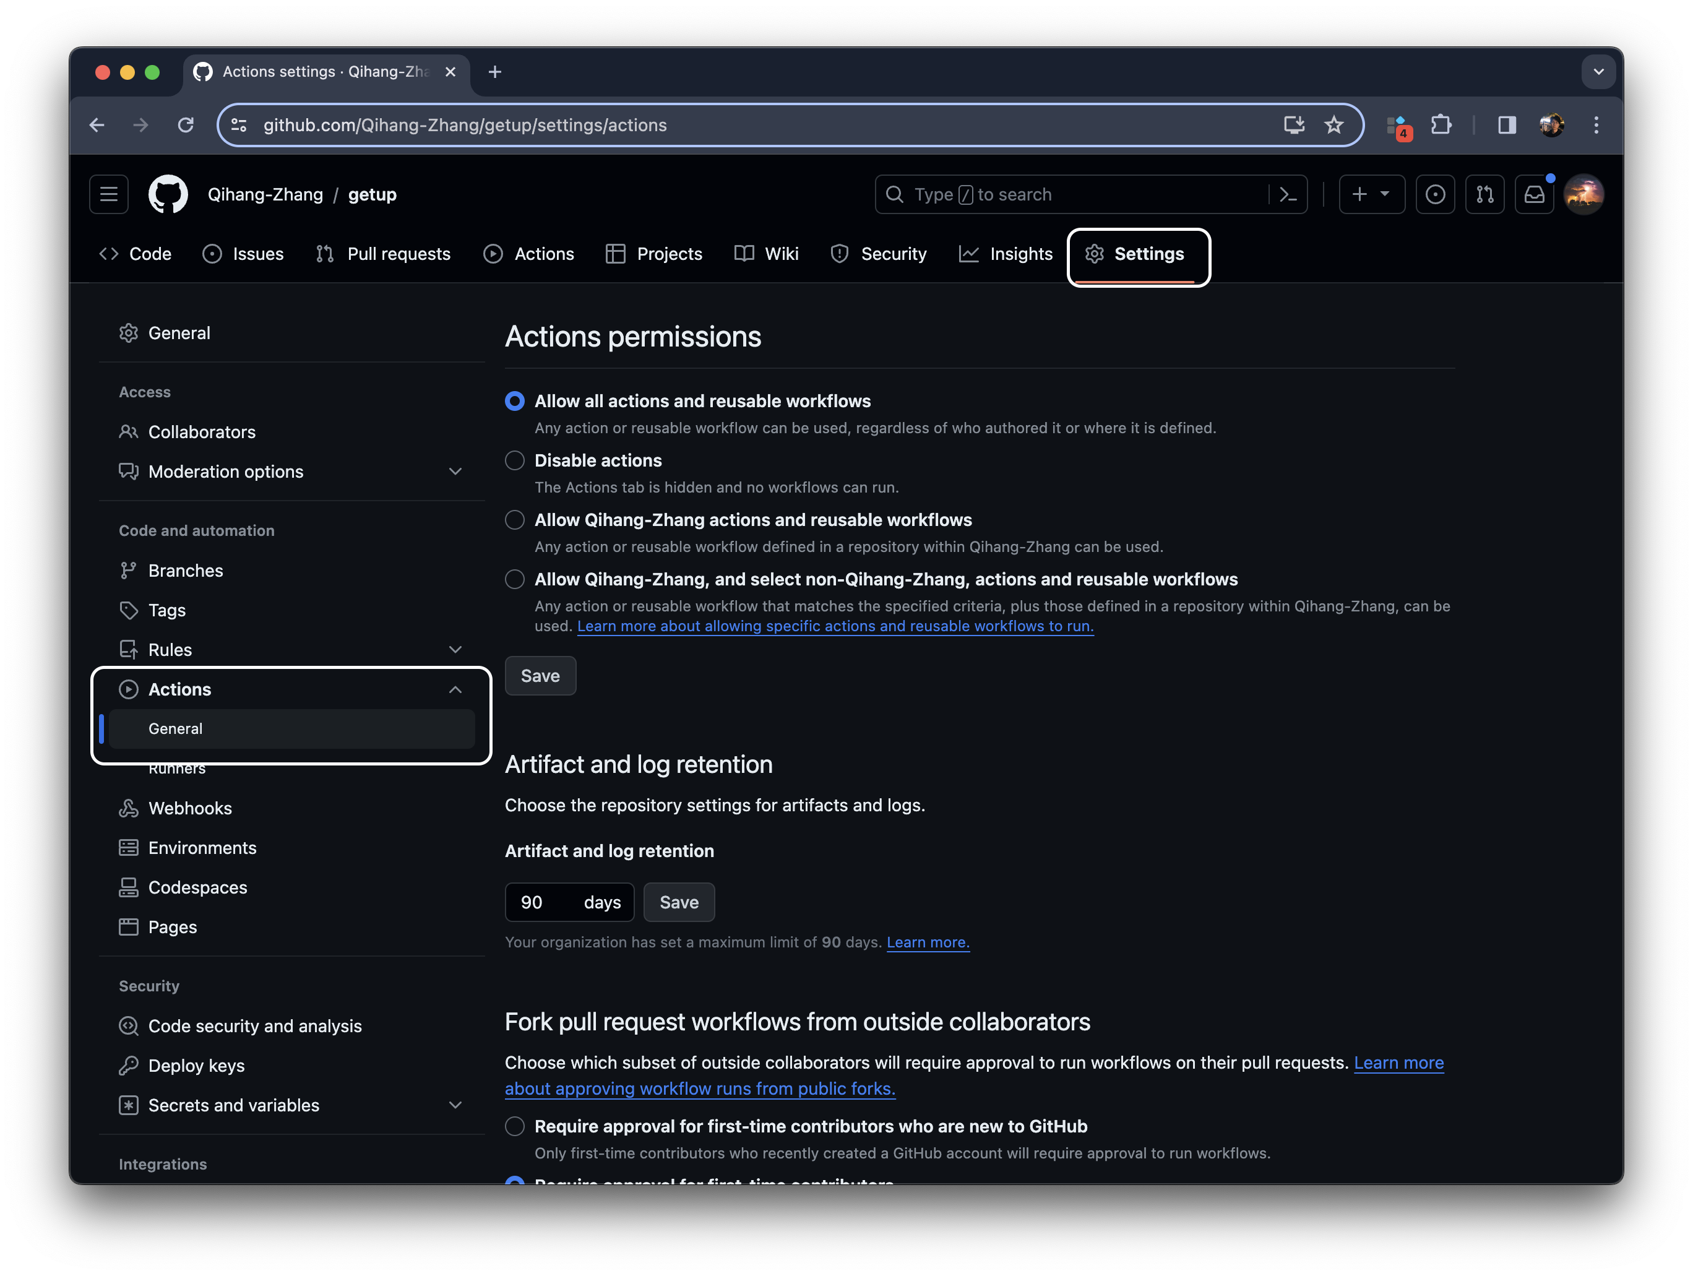Save the Actions permissions settings
Image resolution: width=1693 pixels, height=1276 pixels.
540,676
